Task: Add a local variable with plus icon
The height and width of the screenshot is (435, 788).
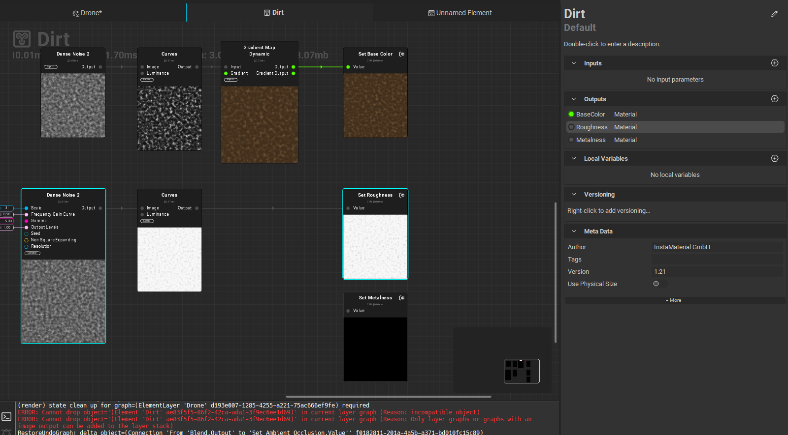Action: point(774,158)
